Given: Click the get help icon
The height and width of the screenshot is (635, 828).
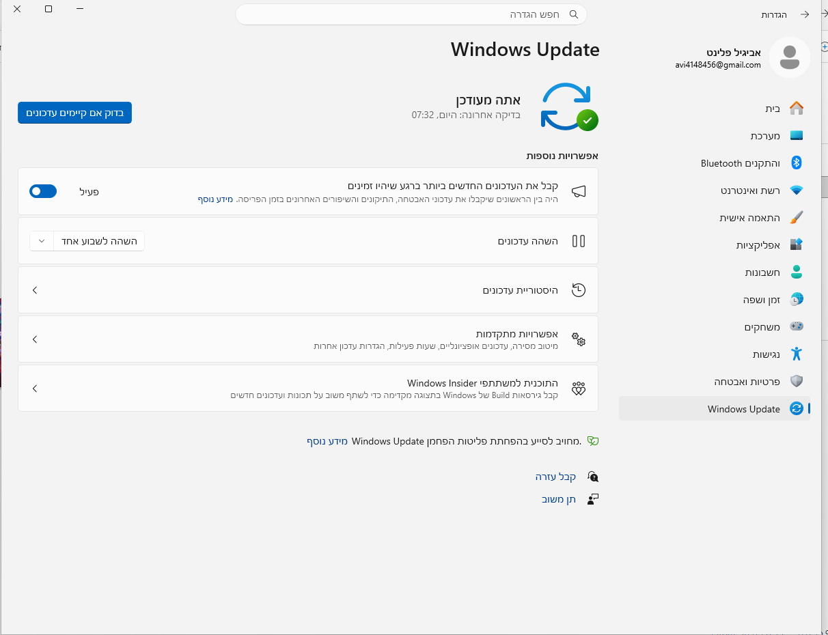Looking at the screenshot, I should tap(592, 477).
